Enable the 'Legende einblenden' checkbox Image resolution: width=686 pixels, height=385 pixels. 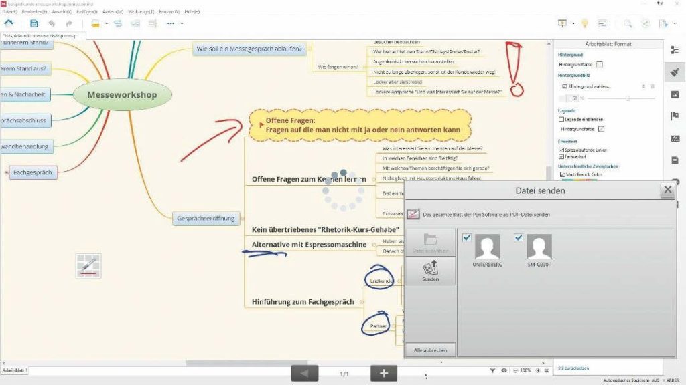[561, 119]
